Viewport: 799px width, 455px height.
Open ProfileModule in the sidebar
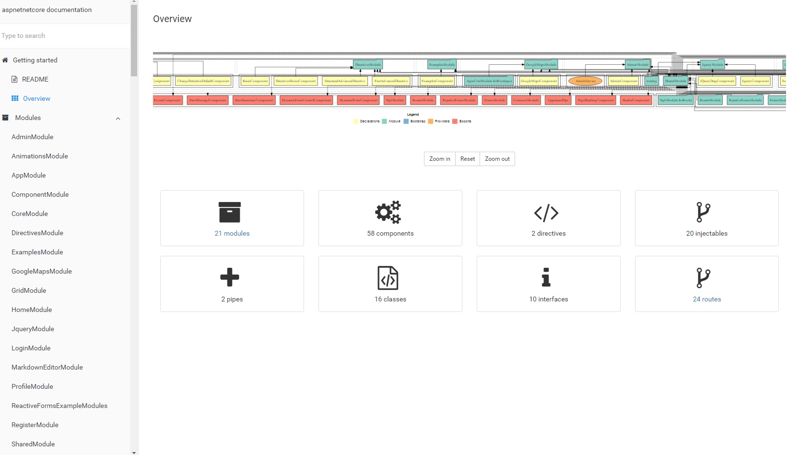[x=32, y=386]
